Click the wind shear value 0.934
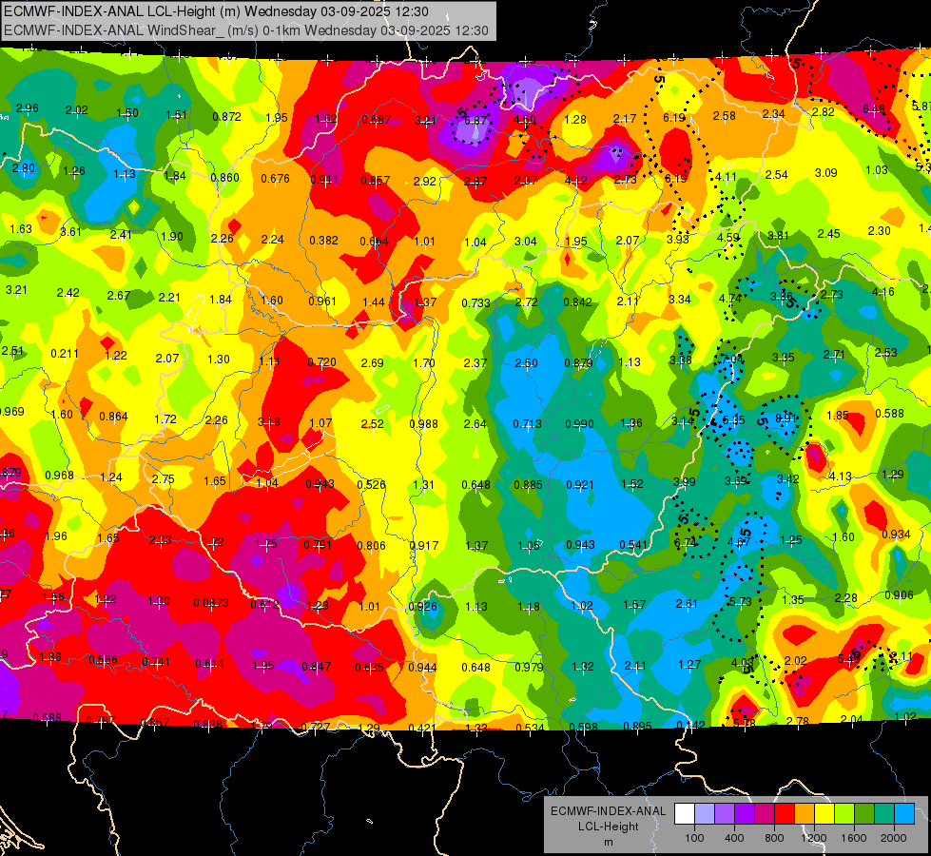Image resolution: width=931 pixels, height=856 pixels. (x=896, y=535)
